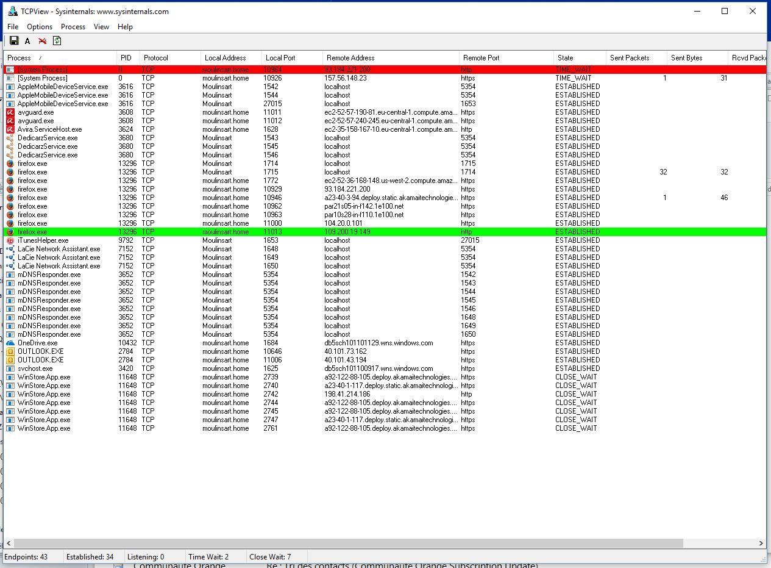Click the iTunesHelper.exe process icon

(x=10, y=240)
